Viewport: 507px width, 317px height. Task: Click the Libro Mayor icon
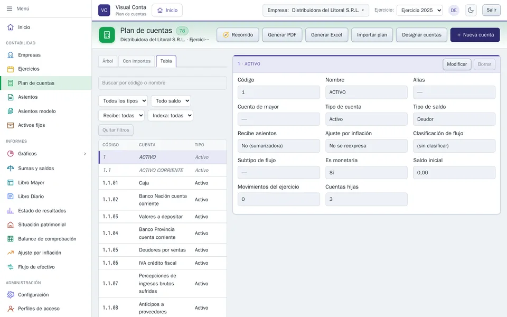11,182
